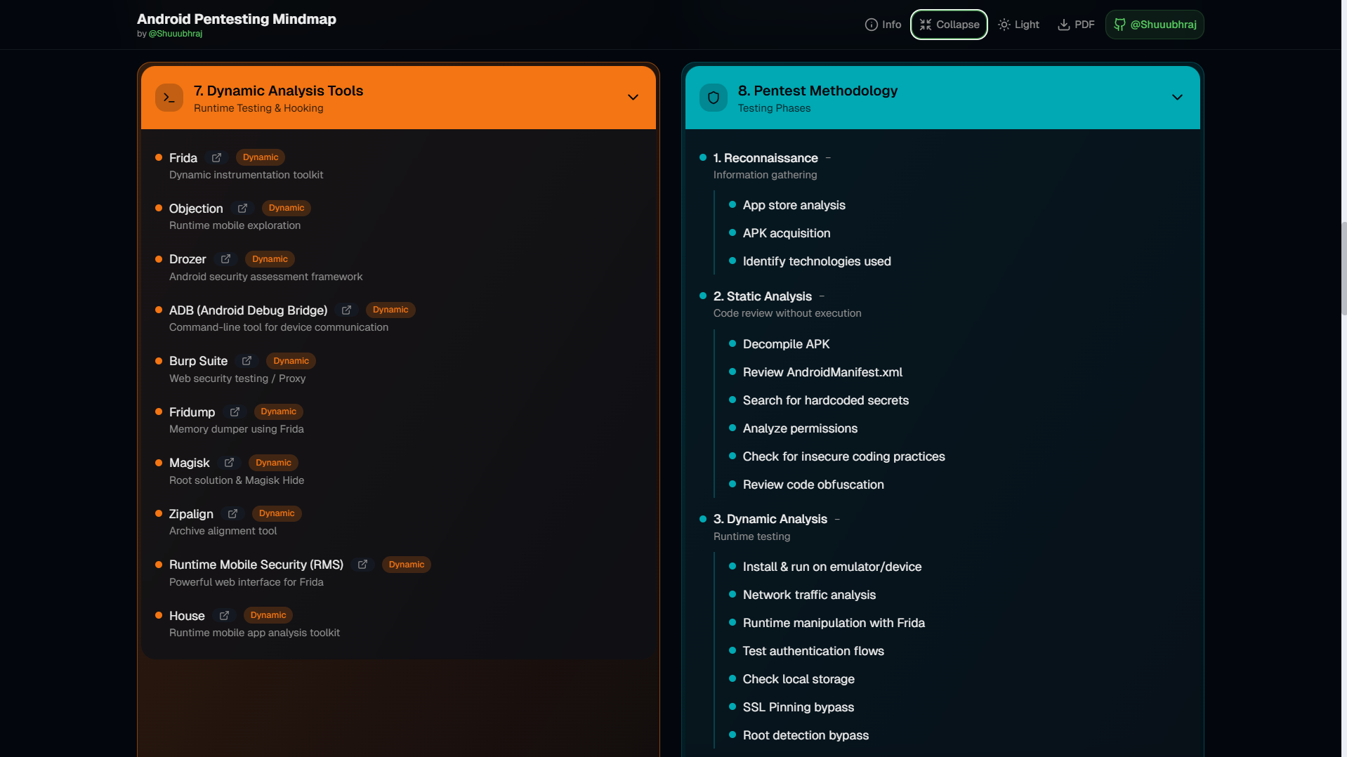Click Install & run on emulator/device step

[x=832, y=567]
